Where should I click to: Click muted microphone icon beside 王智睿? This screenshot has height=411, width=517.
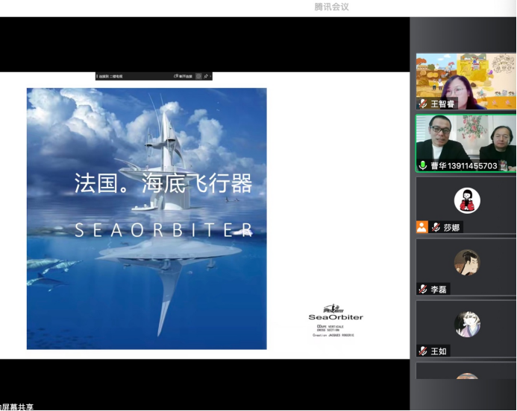coord(423,103)
